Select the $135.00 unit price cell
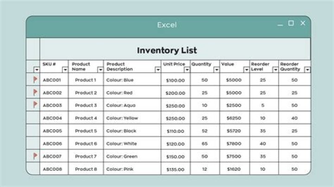 coord(175,169)
